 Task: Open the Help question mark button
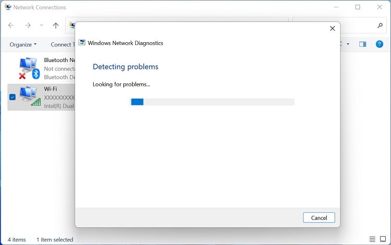coord(380,44)
